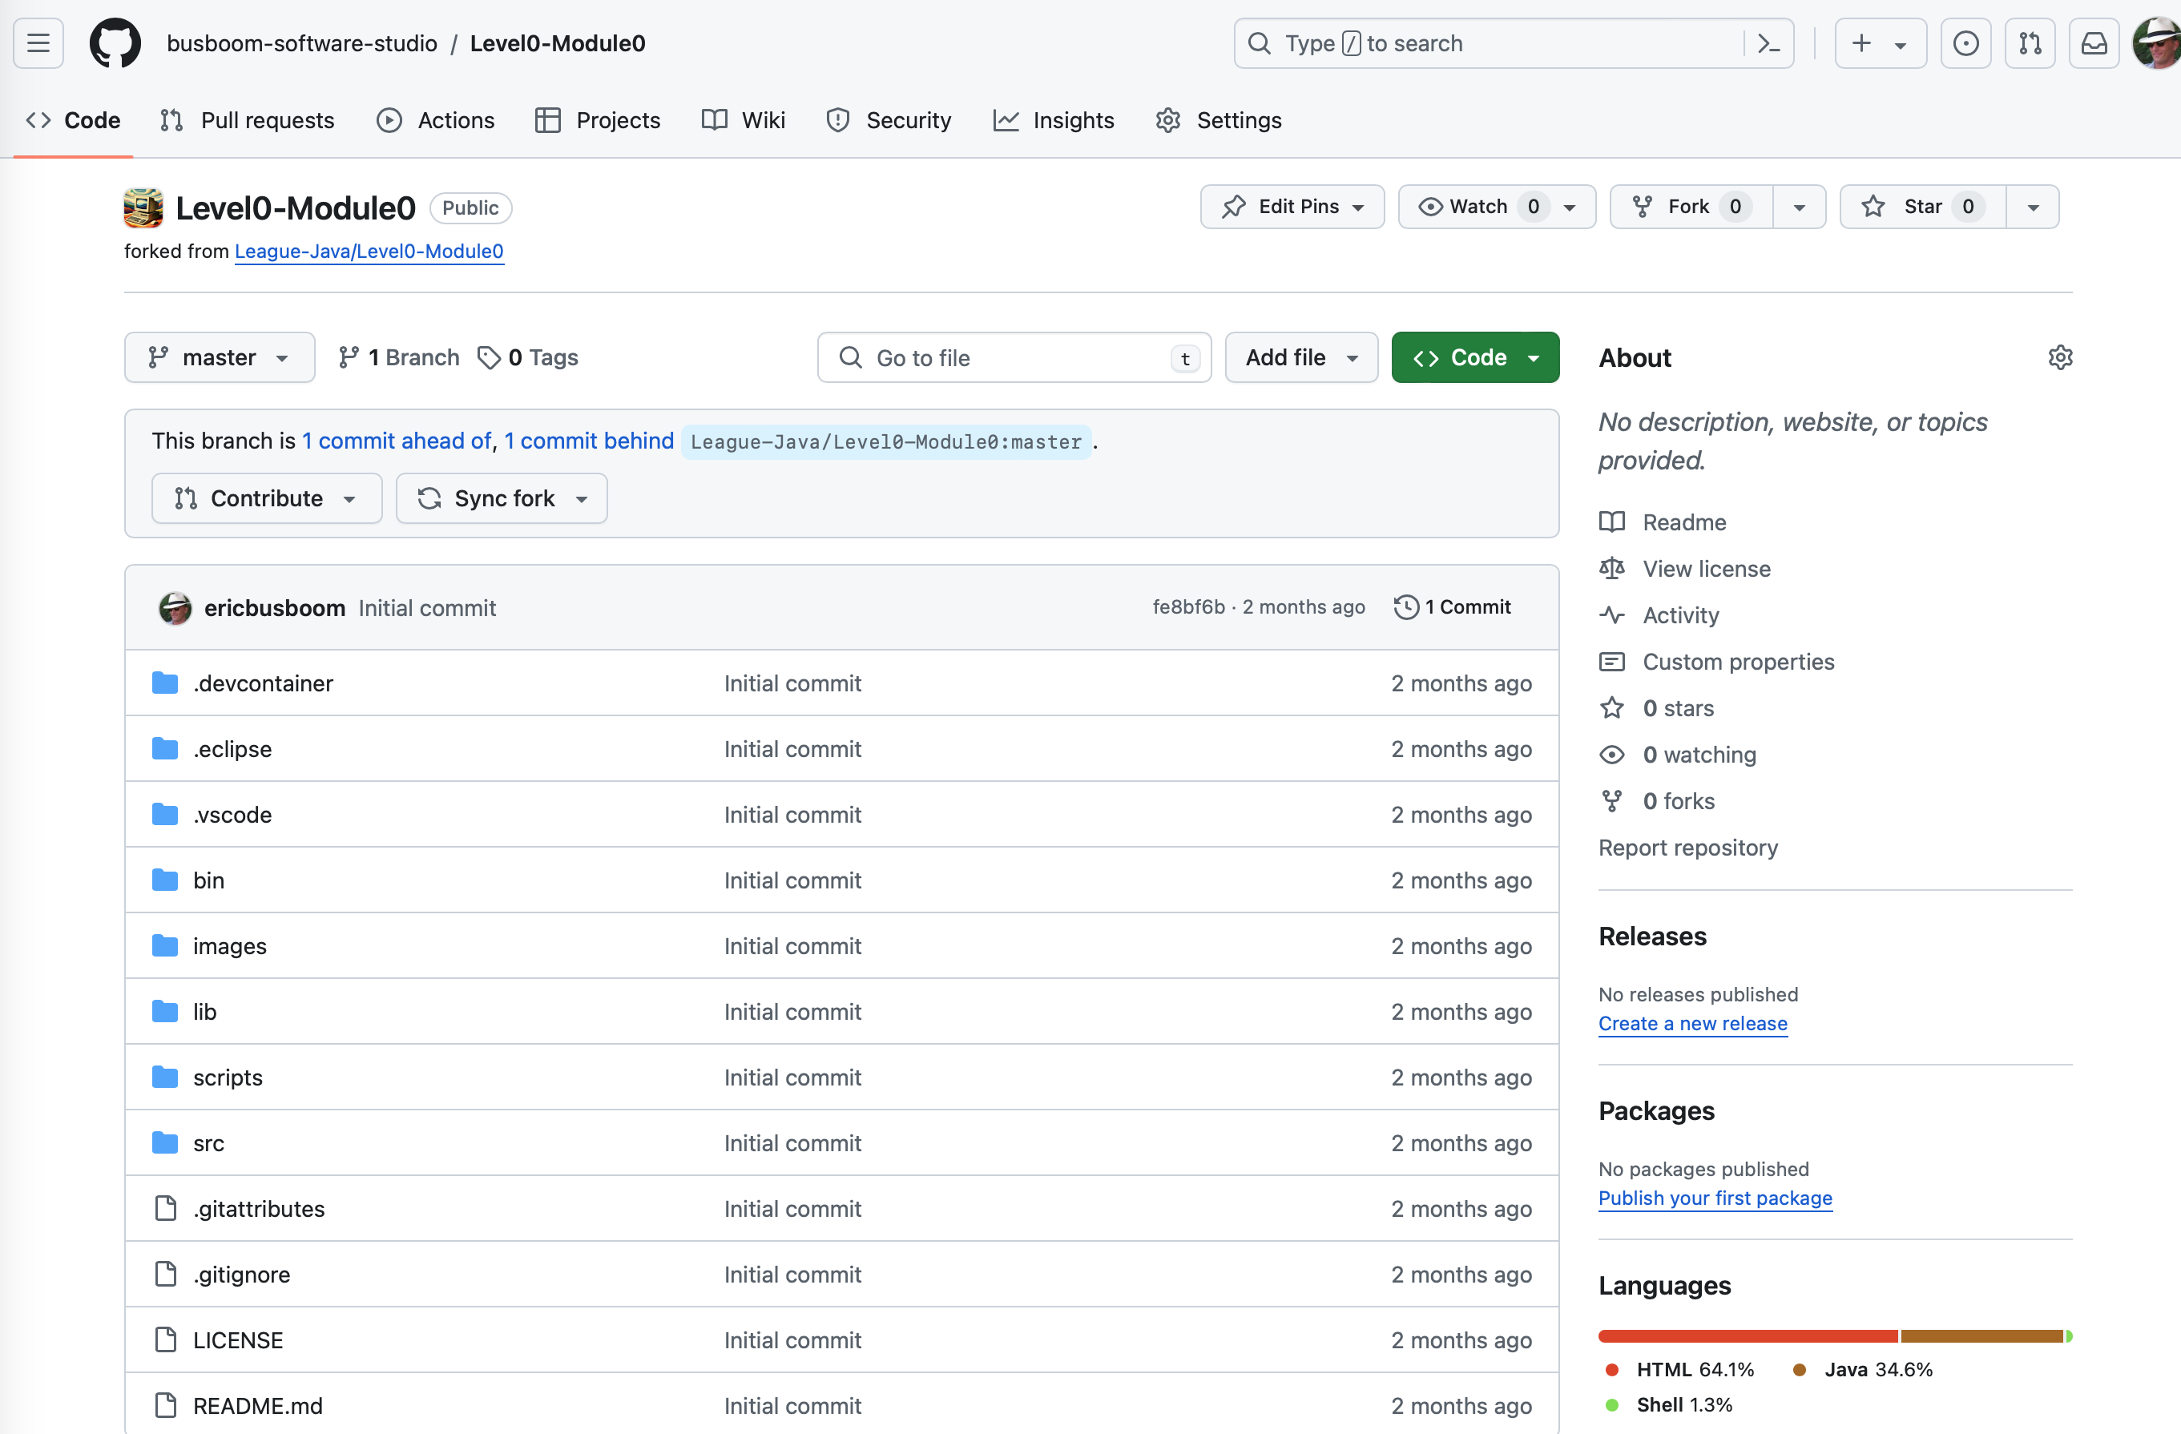The width and height of the screenshot is (2181, 1434).
Task: Switch to the Actions tab
Action: [436, 120]
